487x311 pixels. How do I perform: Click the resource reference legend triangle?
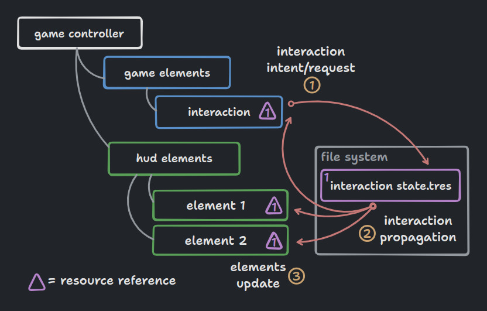pyautogui.click(x=37, y=282)
